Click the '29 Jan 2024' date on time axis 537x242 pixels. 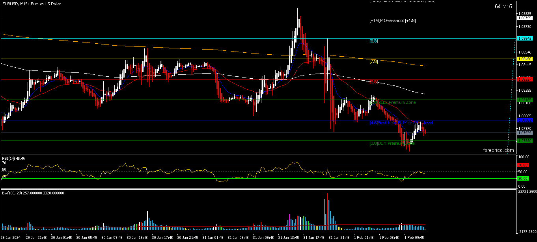pos(11,238)
